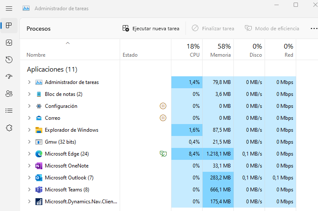Click the 175,4 MB memory cell
The image size is (318, 211).
tap(218, 202)
